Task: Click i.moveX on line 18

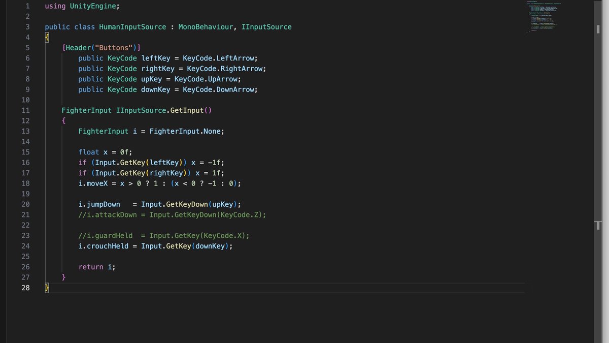Action: click(93, 183)
